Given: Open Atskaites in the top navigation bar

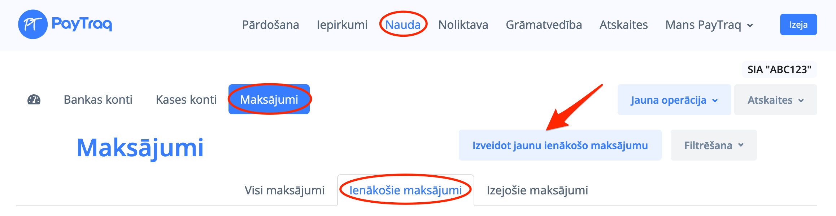Looking at the screenshot, I should (623, 25).
